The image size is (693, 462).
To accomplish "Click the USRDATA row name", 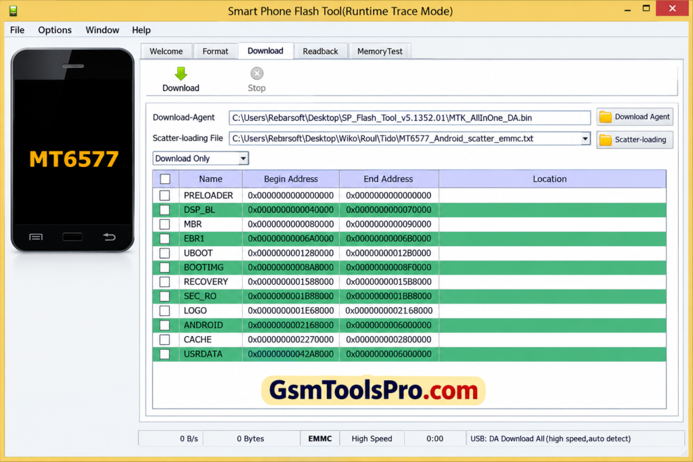I will pos(203,354).
